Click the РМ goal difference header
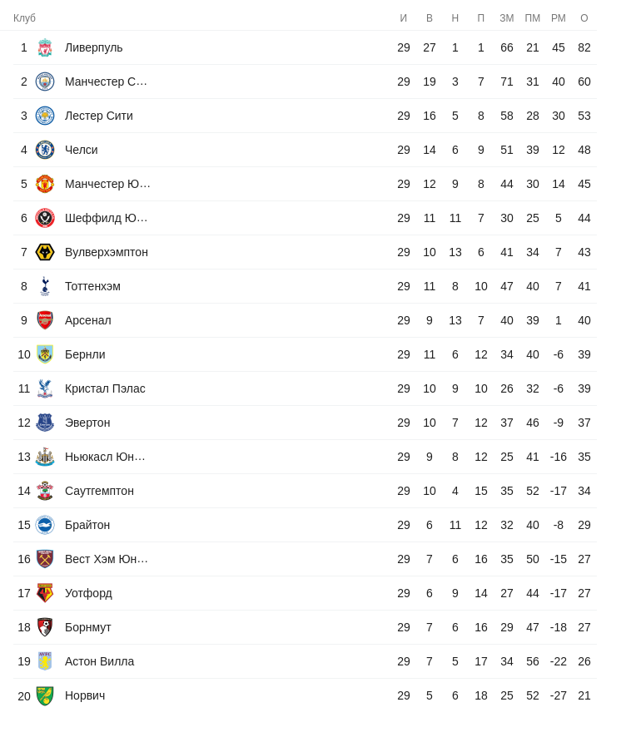626x732 pixels. tap(559, 18)
